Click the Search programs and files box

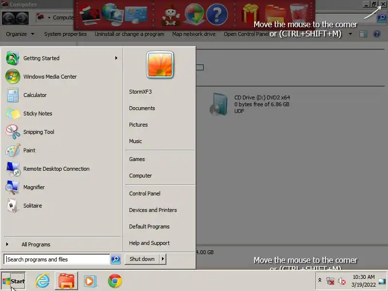pos(57,259)
